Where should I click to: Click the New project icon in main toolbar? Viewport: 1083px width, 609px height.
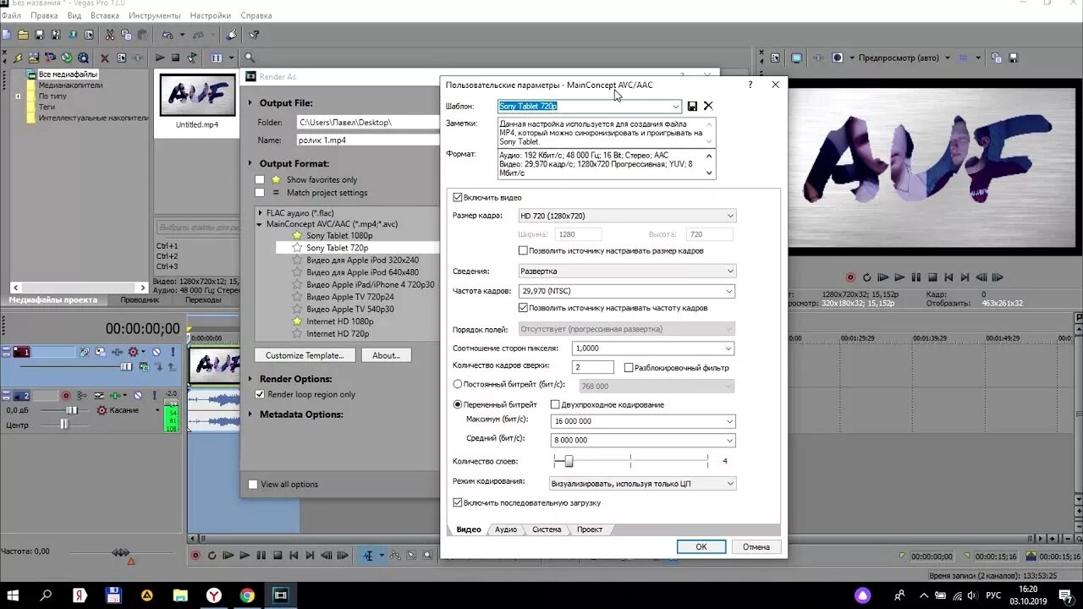click(x=7, y=35)
